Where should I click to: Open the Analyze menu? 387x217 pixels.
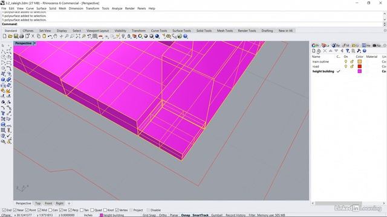click(117, 8)
